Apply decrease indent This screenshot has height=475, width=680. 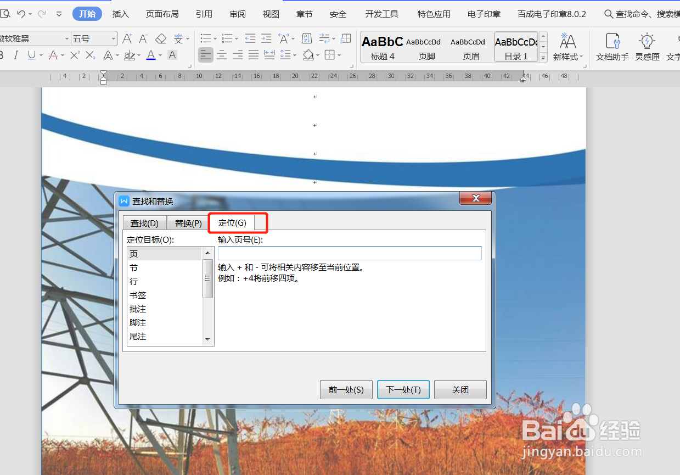[250, 39]
